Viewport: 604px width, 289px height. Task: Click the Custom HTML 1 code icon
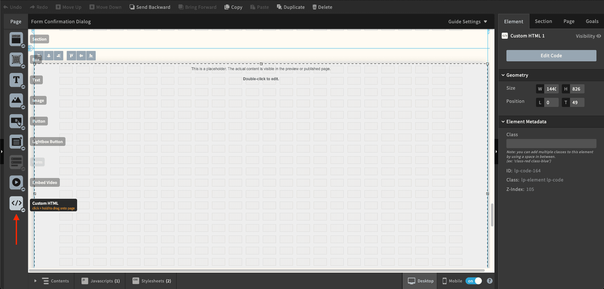(505, 36)
